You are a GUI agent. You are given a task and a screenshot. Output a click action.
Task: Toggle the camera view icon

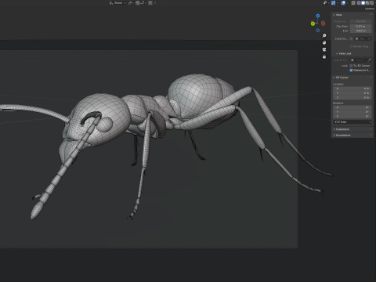(x=324, y=49)
